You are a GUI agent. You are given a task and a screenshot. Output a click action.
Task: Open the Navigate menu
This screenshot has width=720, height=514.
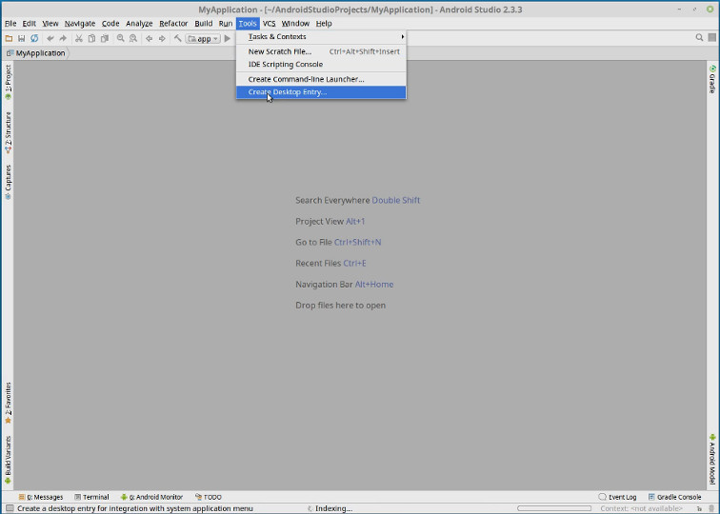pyautogui.click(x=80, y=24)
